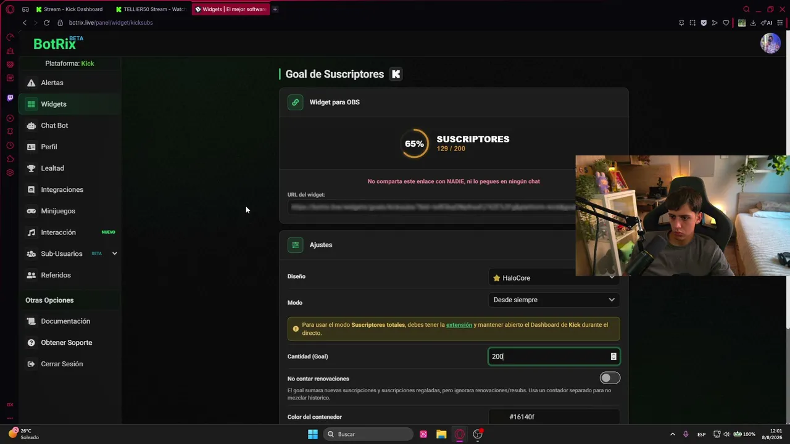Click the Cantidad (Goal) input field
Screen dimensions: 790x444
coord(554,356)
